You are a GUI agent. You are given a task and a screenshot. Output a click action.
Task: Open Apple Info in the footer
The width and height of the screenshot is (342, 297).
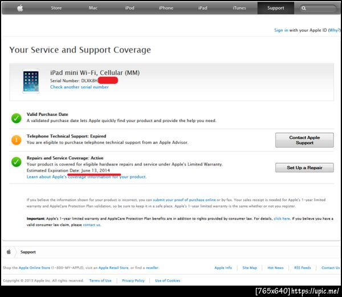[x=223, y=268]
